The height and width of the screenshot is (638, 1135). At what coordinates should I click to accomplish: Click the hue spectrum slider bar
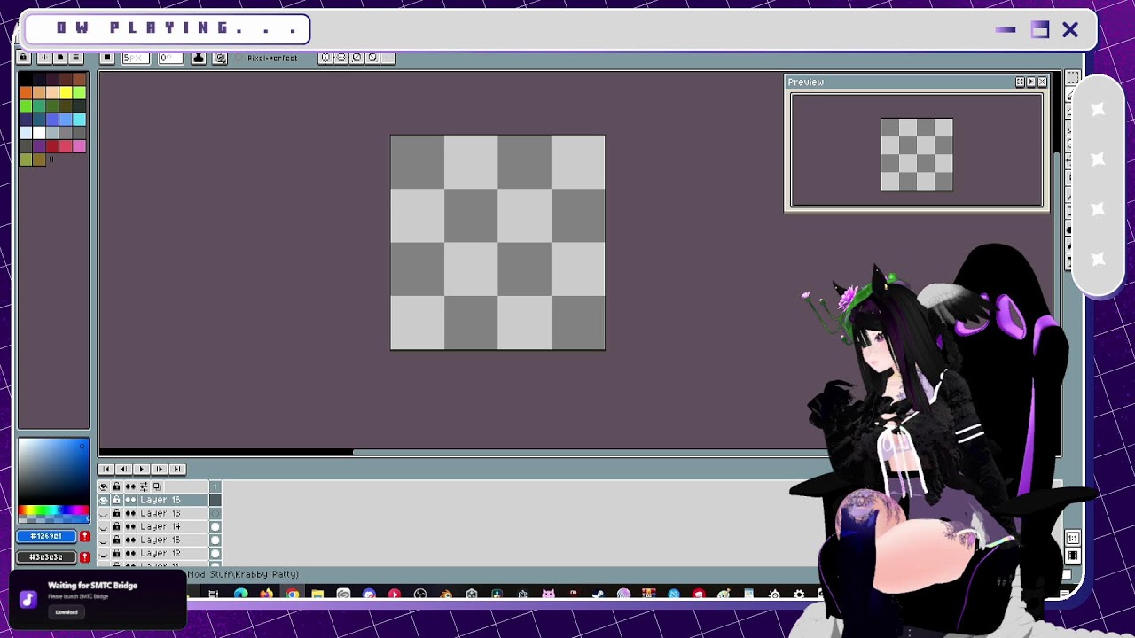53,510
